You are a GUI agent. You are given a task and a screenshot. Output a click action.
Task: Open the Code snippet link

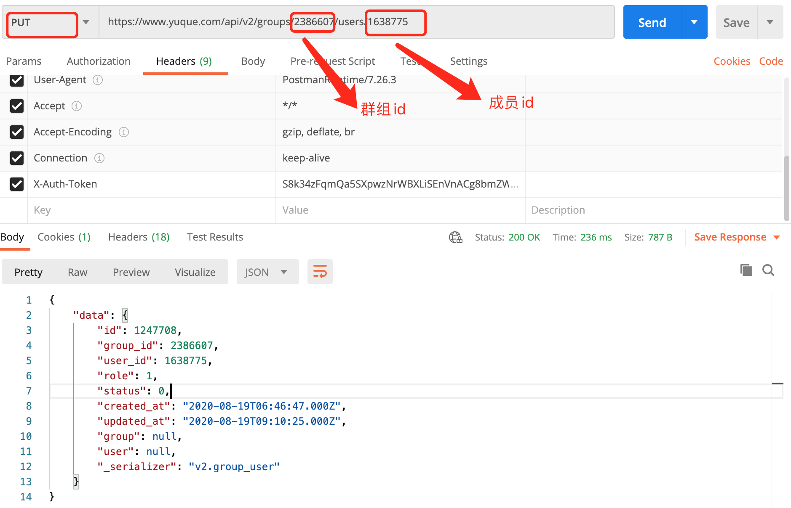point(771,61)
